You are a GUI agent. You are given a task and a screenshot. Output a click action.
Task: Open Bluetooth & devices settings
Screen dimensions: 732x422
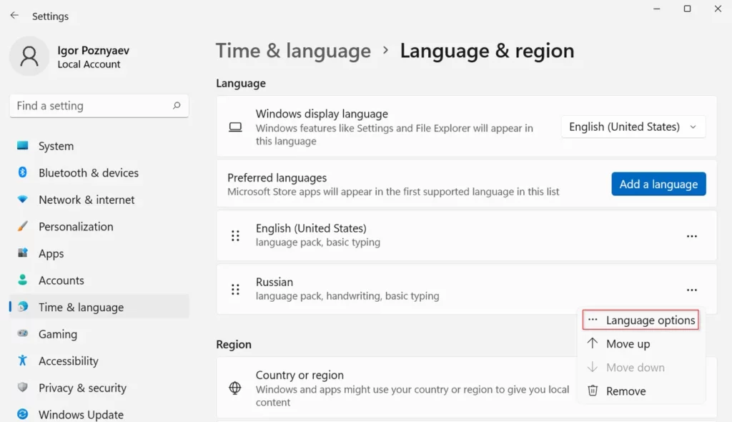tap(88, 173)
